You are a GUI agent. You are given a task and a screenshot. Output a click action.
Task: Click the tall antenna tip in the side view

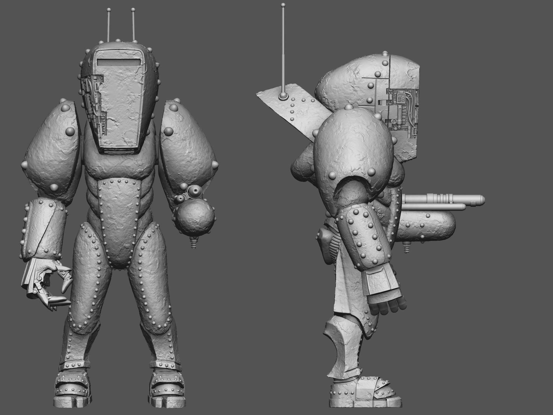(x=283, y=5)
